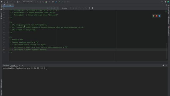Expand the terminal session options chevron

point(23,65)
